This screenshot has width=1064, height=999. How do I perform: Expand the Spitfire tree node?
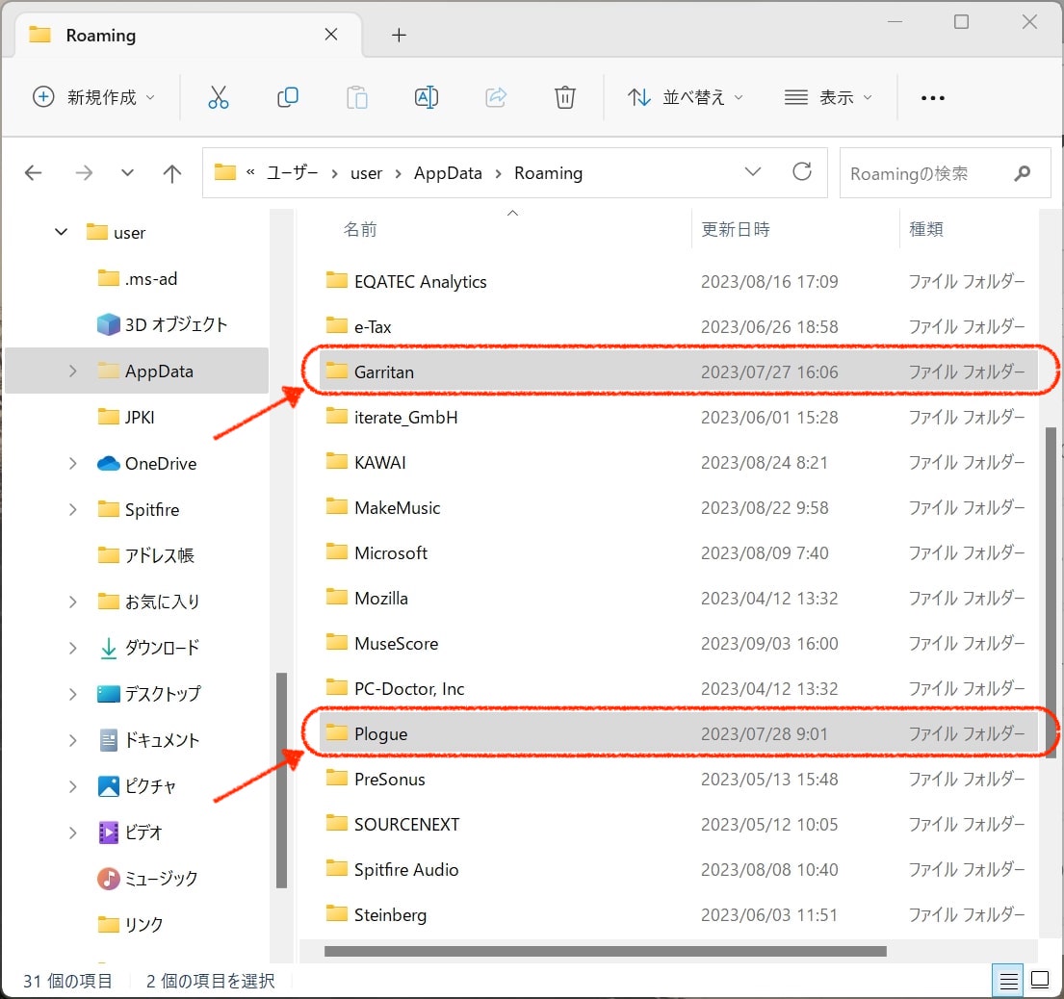(x=72, y=509)
